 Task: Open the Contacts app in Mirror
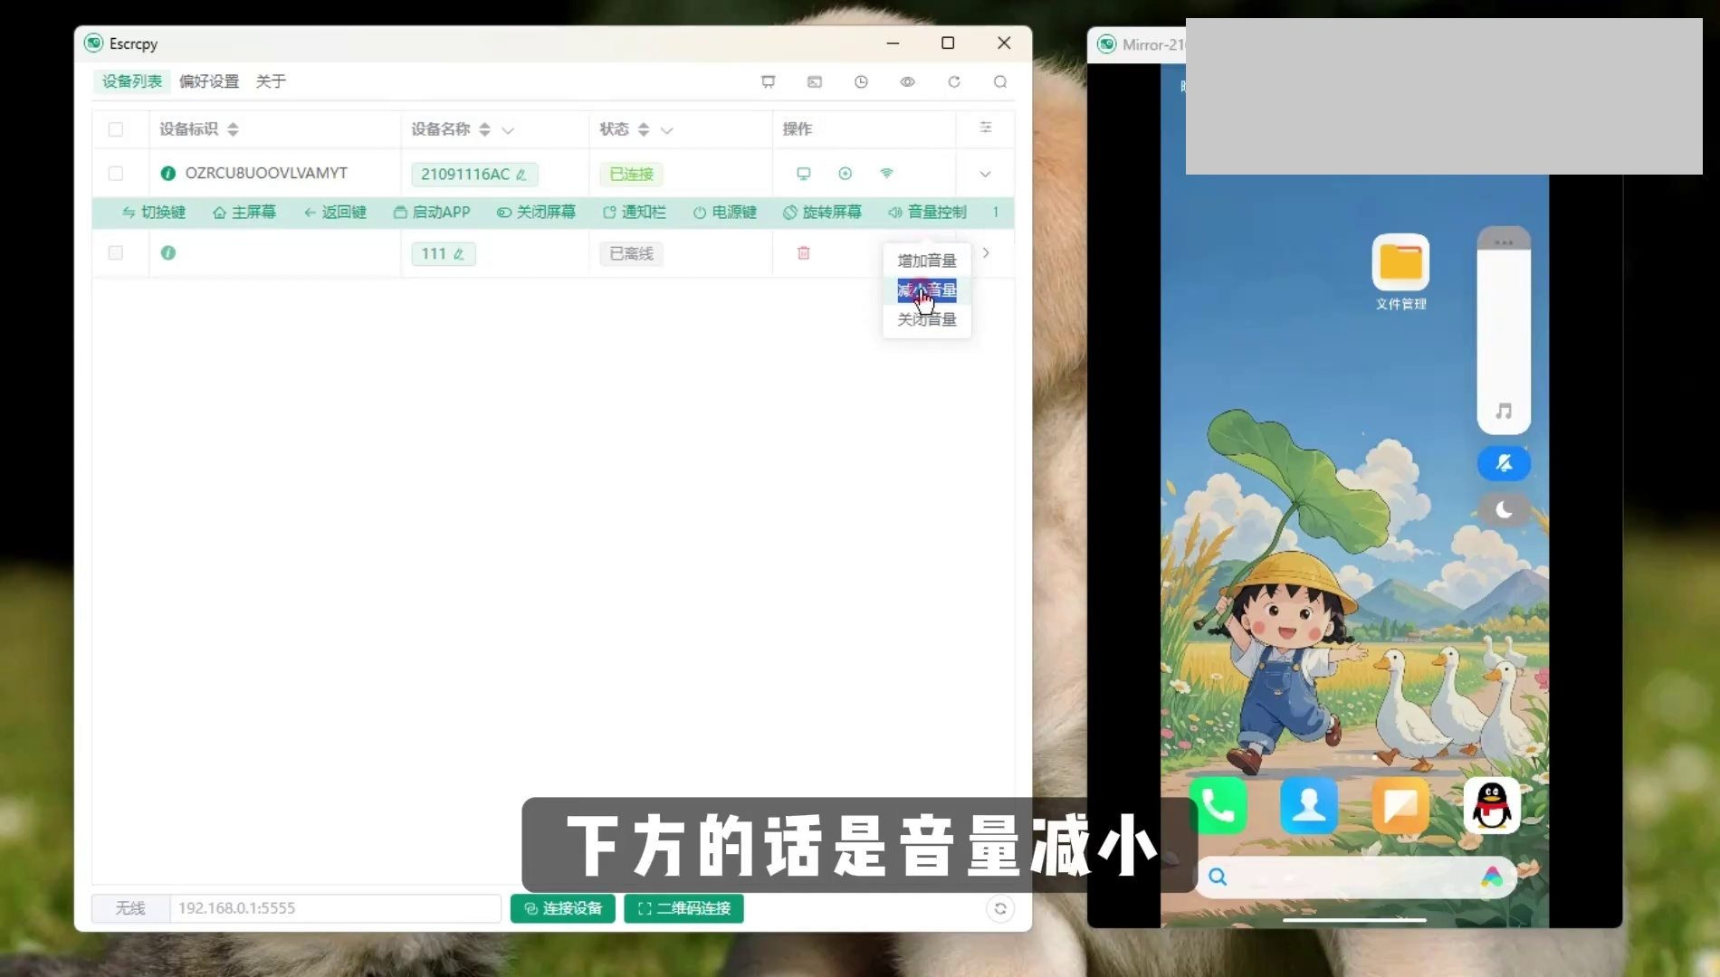coord(1309,805)
